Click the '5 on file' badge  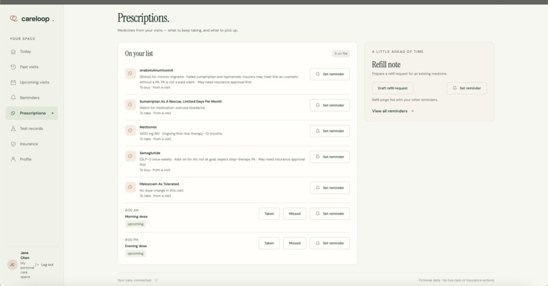(x=341, y=54)
